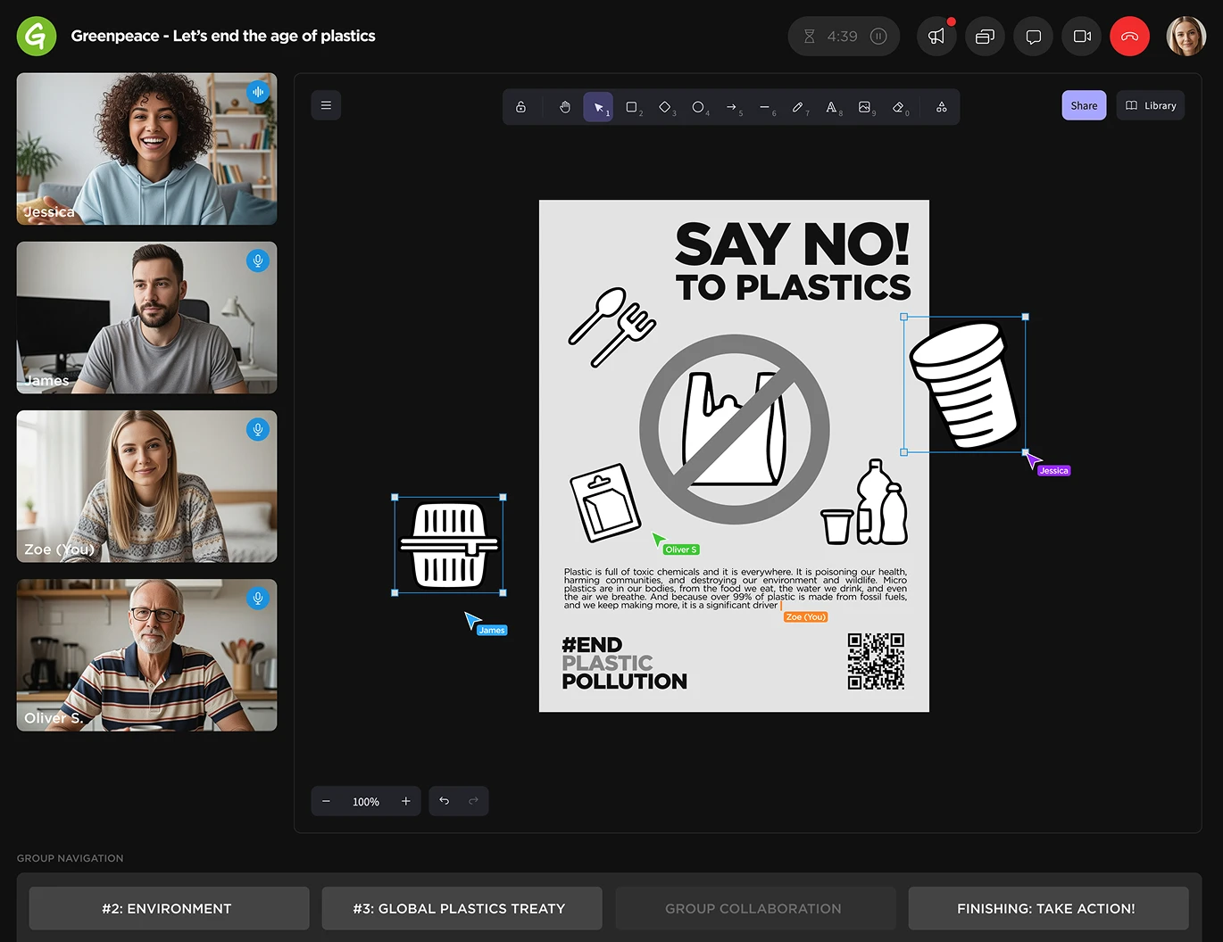Activate the Text tool
The image size is (1223, 942).
click(831, 107)
